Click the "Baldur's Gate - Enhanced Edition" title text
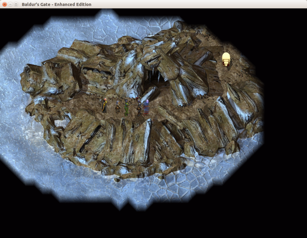Viewport: 307px width, 238px height. click(56, 4)
